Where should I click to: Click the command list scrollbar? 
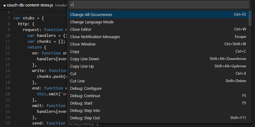(x=250, y=18)
